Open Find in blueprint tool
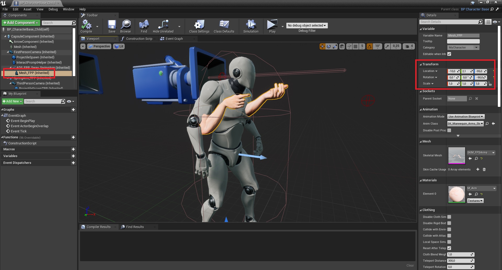The height and width of the screenshot is (270, 502). click(x=144, y=25)
